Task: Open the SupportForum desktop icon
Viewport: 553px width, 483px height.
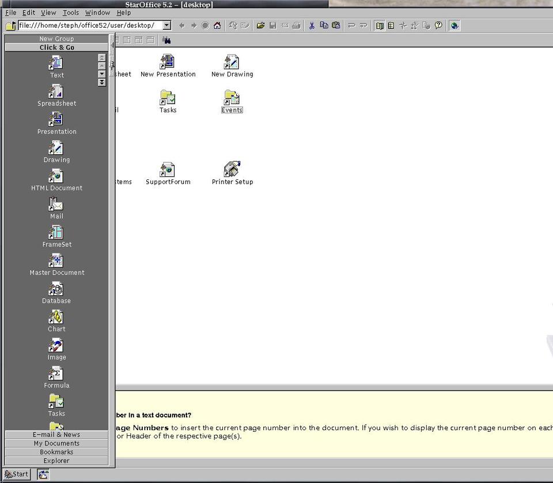Action: coord(168,170)
